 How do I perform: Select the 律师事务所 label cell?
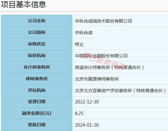[37, 79]
